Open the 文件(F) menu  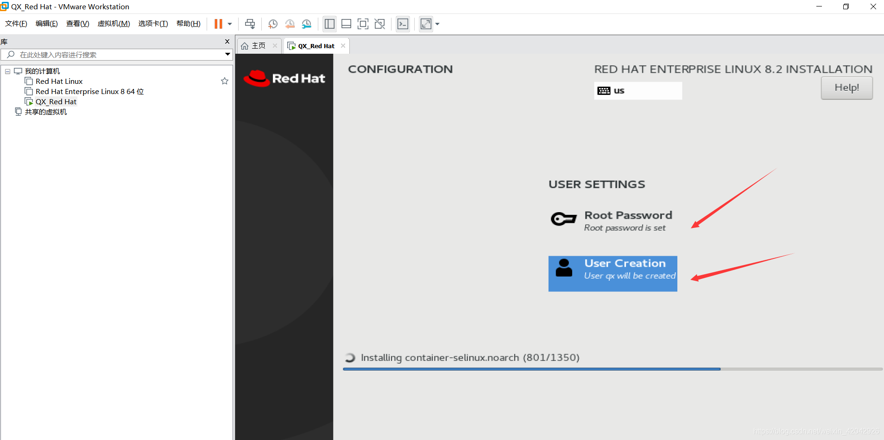tap(16, 24)
